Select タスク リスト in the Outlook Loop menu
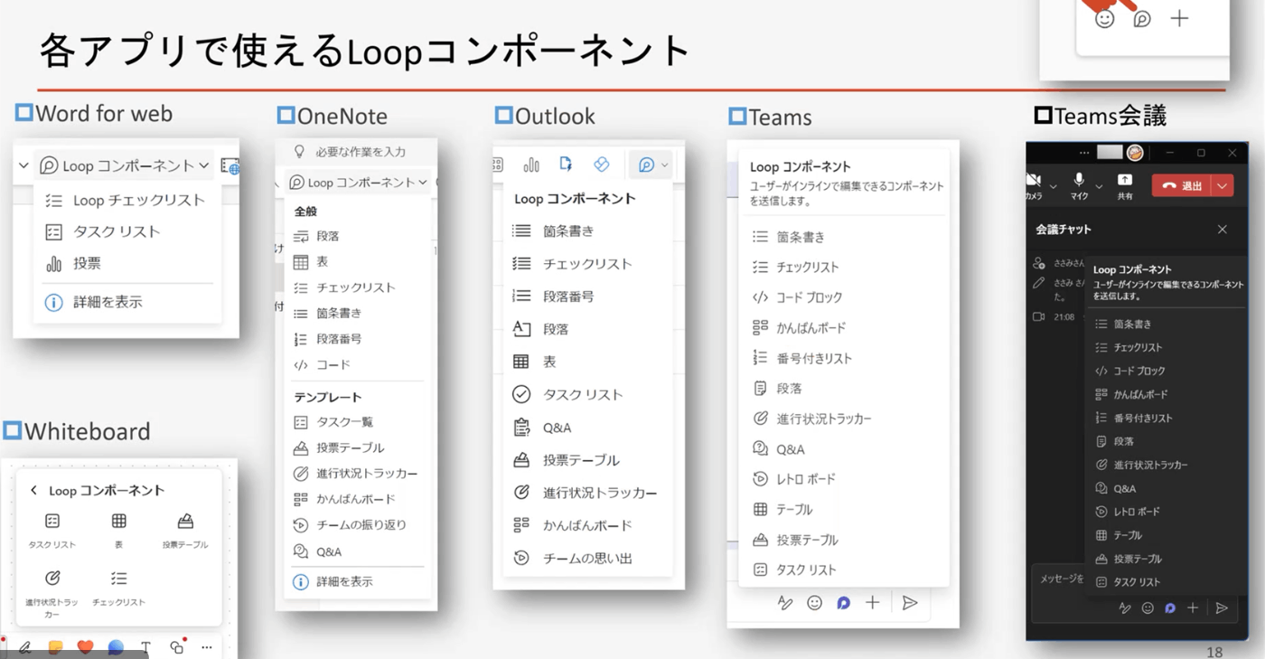 point(587,394)
